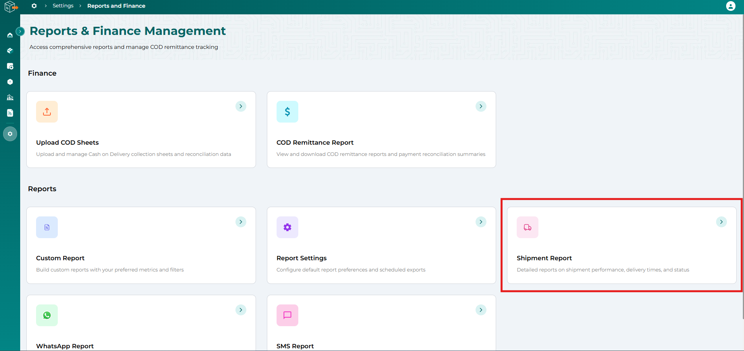The image size is (744, 351).
Task: Click 'View and download COD remittance reports' description
Action: coord(381,154)
